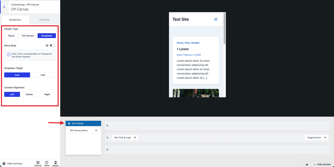
Task: Click the Move Body label
Action: coord(10,46)
